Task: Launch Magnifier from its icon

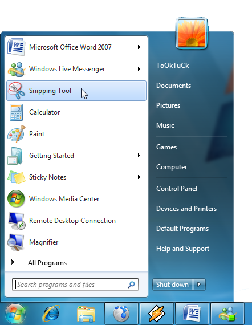Action: pos(16,242)
